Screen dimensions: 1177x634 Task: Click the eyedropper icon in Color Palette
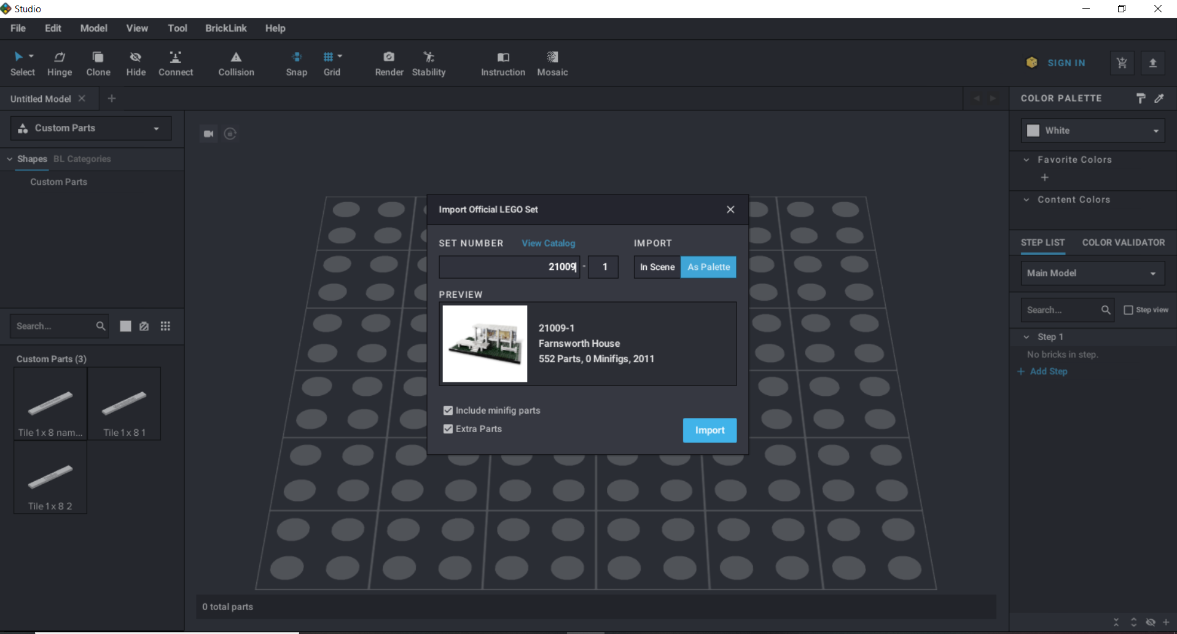(x=1159, y=98)
